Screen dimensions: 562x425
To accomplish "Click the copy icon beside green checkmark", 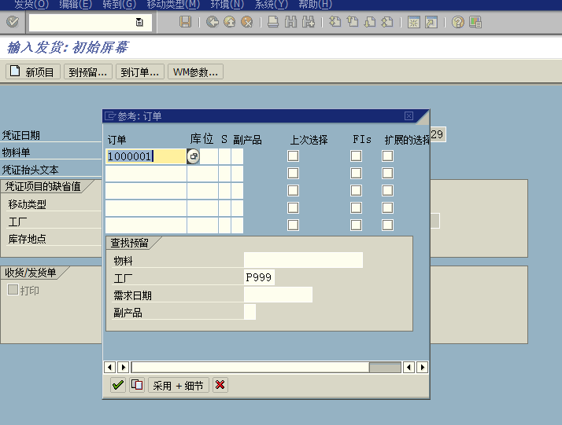I will [137, 385].
